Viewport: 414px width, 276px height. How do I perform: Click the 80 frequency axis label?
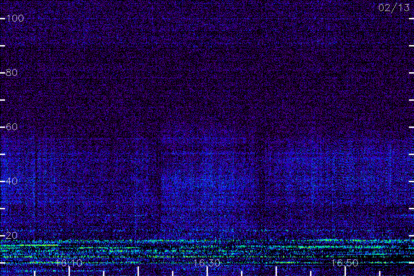[x=12, y=73]
